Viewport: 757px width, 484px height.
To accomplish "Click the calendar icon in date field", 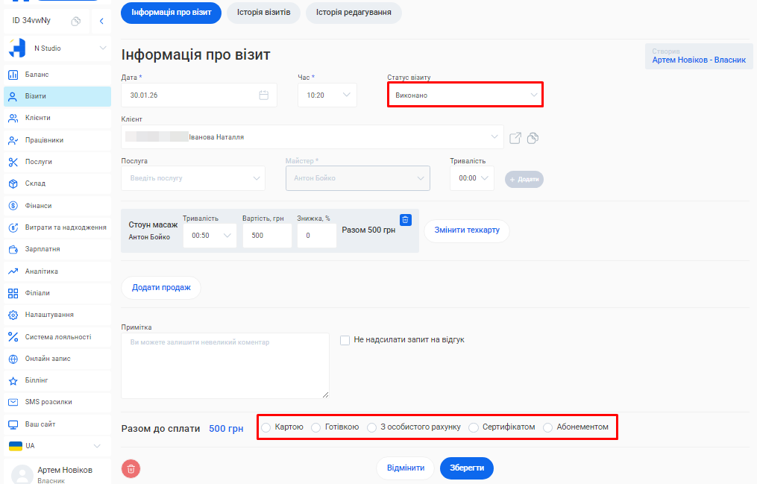I will [263, 95].
